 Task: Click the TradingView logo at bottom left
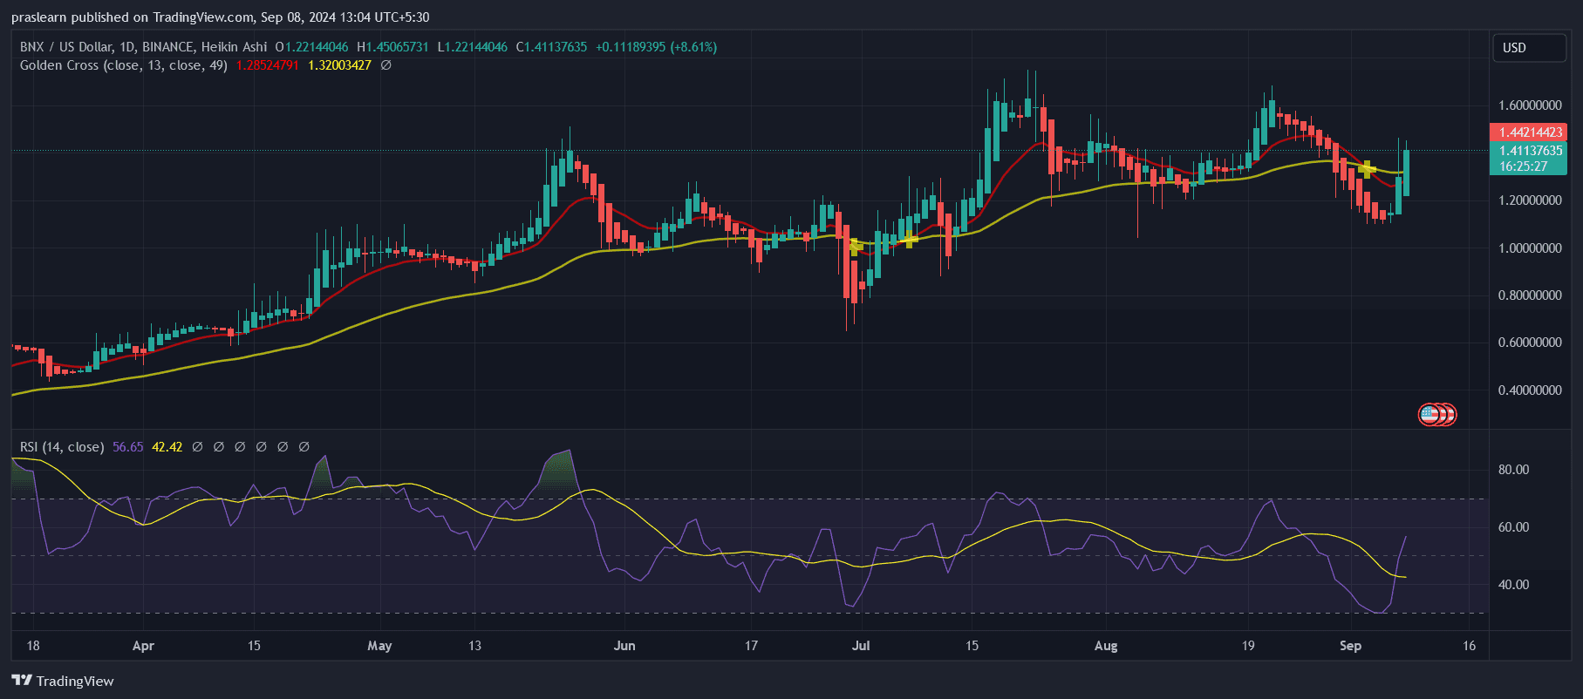[x=63, y=681]
